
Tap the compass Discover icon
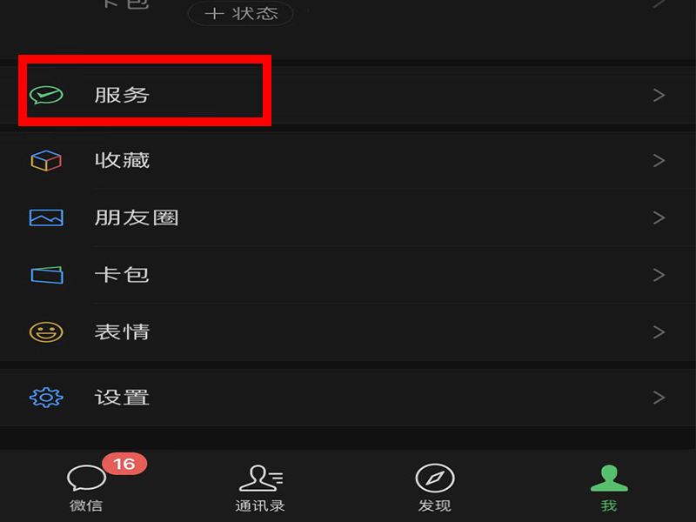point(435,478)
